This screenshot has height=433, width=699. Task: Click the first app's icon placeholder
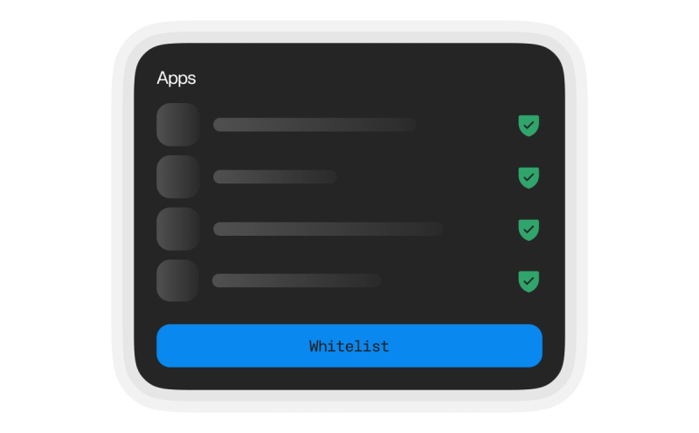[178, 125]
